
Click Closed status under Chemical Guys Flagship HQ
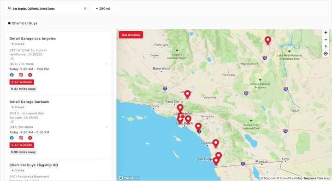point(18,170)
